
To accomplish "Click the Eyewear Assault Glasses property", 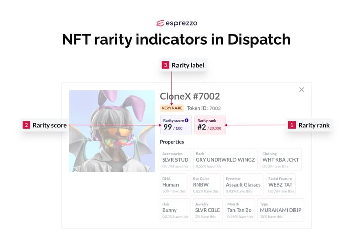I will pyautogui.click(x=243, y=185).
